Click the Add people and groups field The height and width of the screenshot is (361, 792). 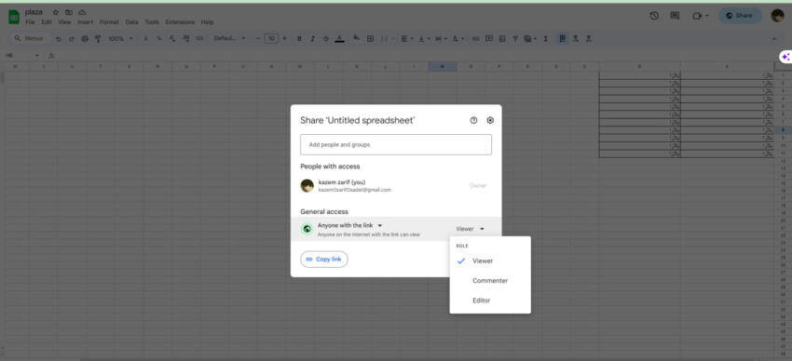tap(395, 145)
